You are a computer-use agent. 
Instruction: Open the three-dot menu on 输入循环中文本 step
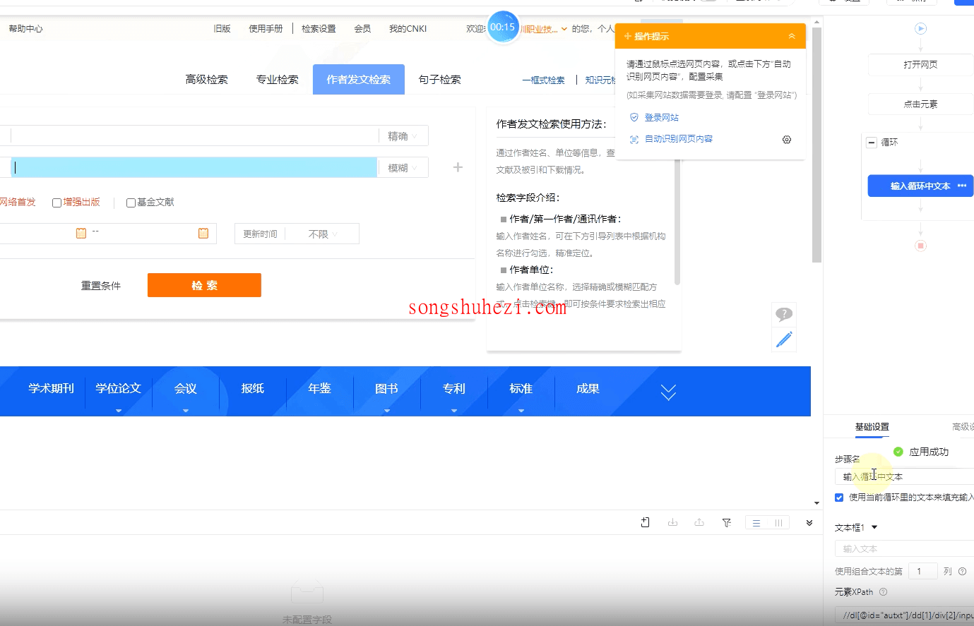point(962,186)
